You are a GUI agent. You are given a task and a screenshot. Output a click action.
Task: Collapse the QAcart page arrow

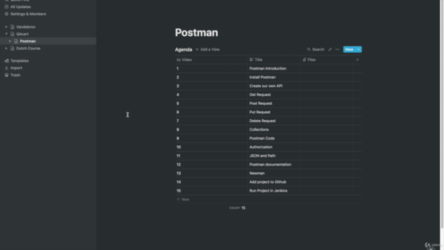6,34
